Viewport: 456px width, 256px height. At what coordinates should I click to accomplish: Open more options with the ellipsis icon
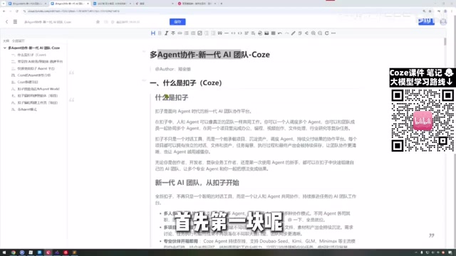click(333, 33)
